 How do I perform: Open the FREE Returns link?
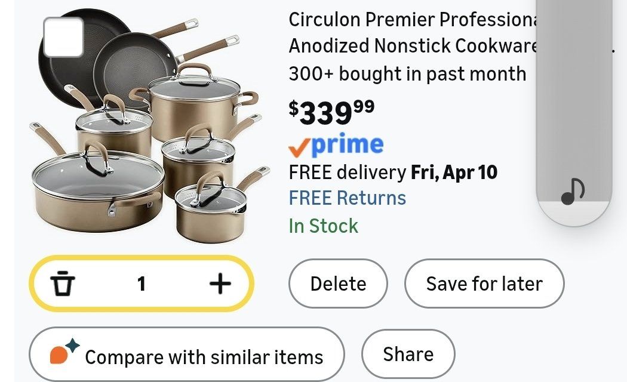pyautogui.click(x=347, y=198)
